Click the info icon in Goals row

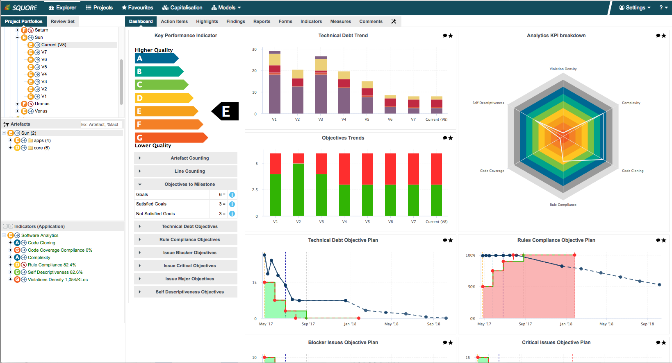pyautogui.click(x=232, y=195)
